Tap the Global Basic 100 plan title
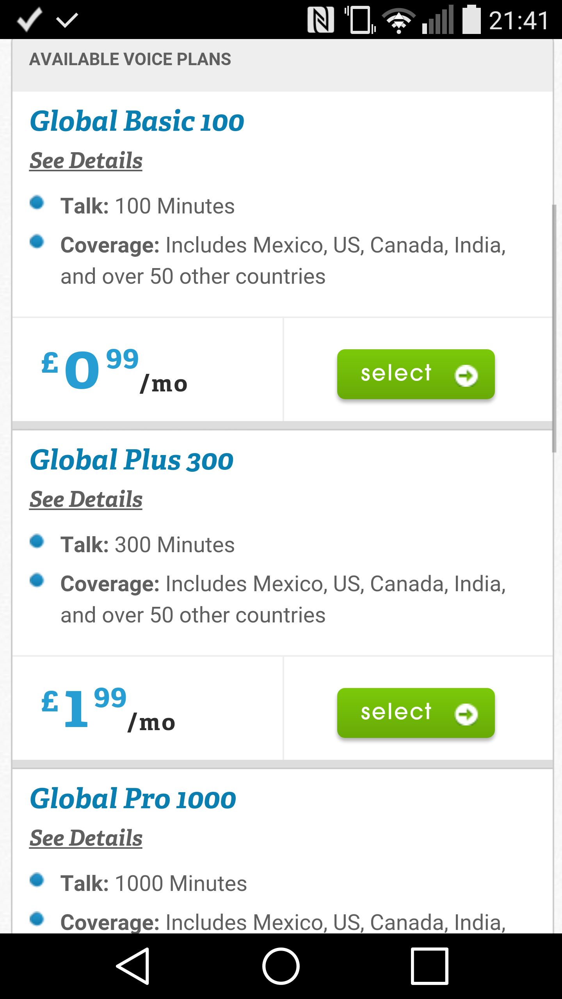The width and height of the screenshot is (562, 999). [x=137, y=121]
